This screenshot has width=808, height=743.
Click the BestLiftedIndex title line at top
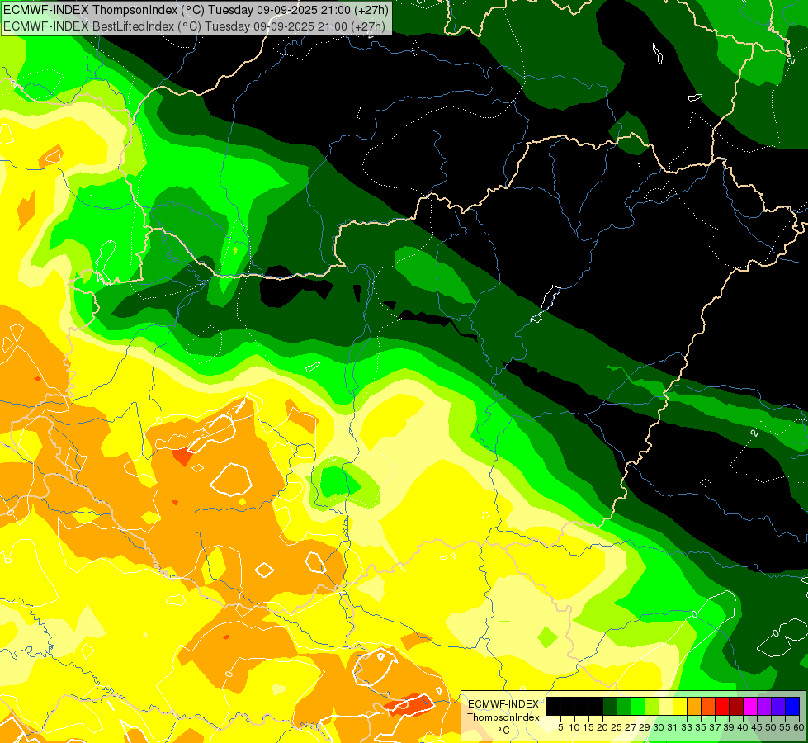pyautogui.click(x=195, y=26)
